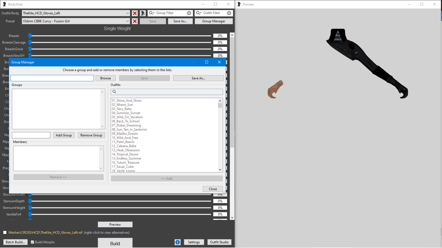Image resolution: width=442 pixels, height=248 pixels.
Task: Expand the Outfit/Body dropdown
Action: (x=127, y=13)
